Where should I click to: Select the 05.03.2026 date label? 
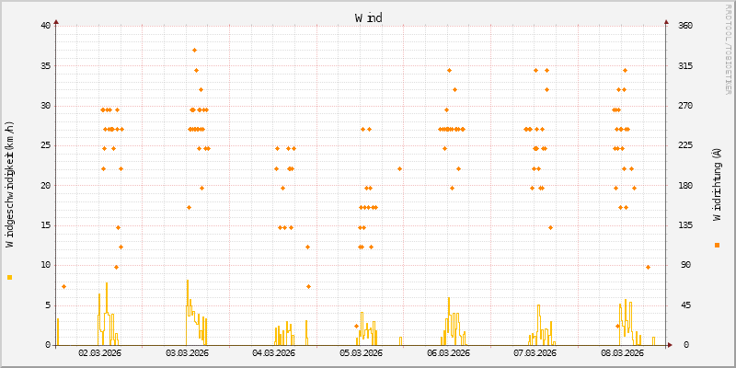click(x=361, y=352)
